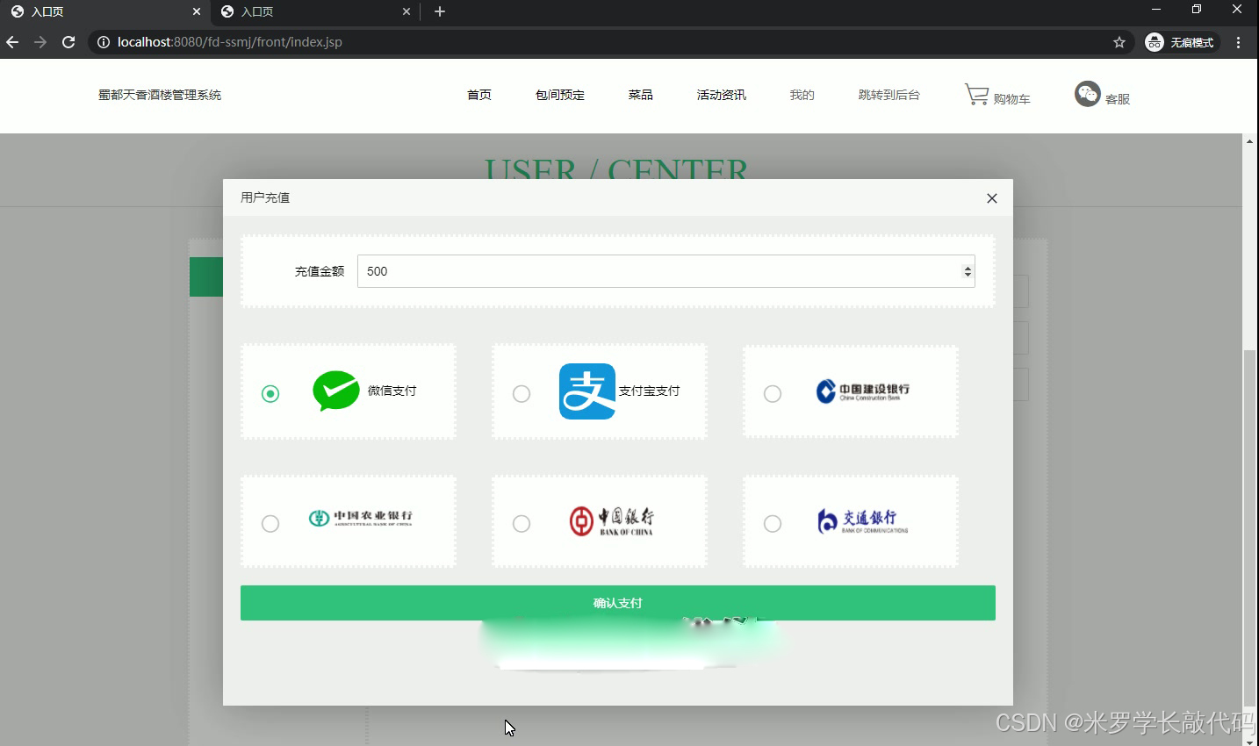Increase the recharge amount with the stepper

(x=967, y=266)
